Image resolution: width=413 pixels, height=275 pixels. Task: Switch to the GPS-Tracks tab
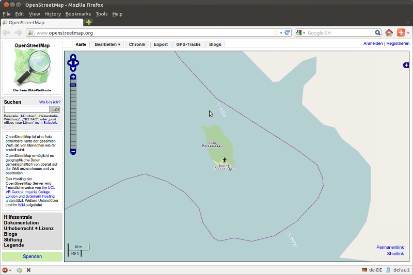(188, 44)
